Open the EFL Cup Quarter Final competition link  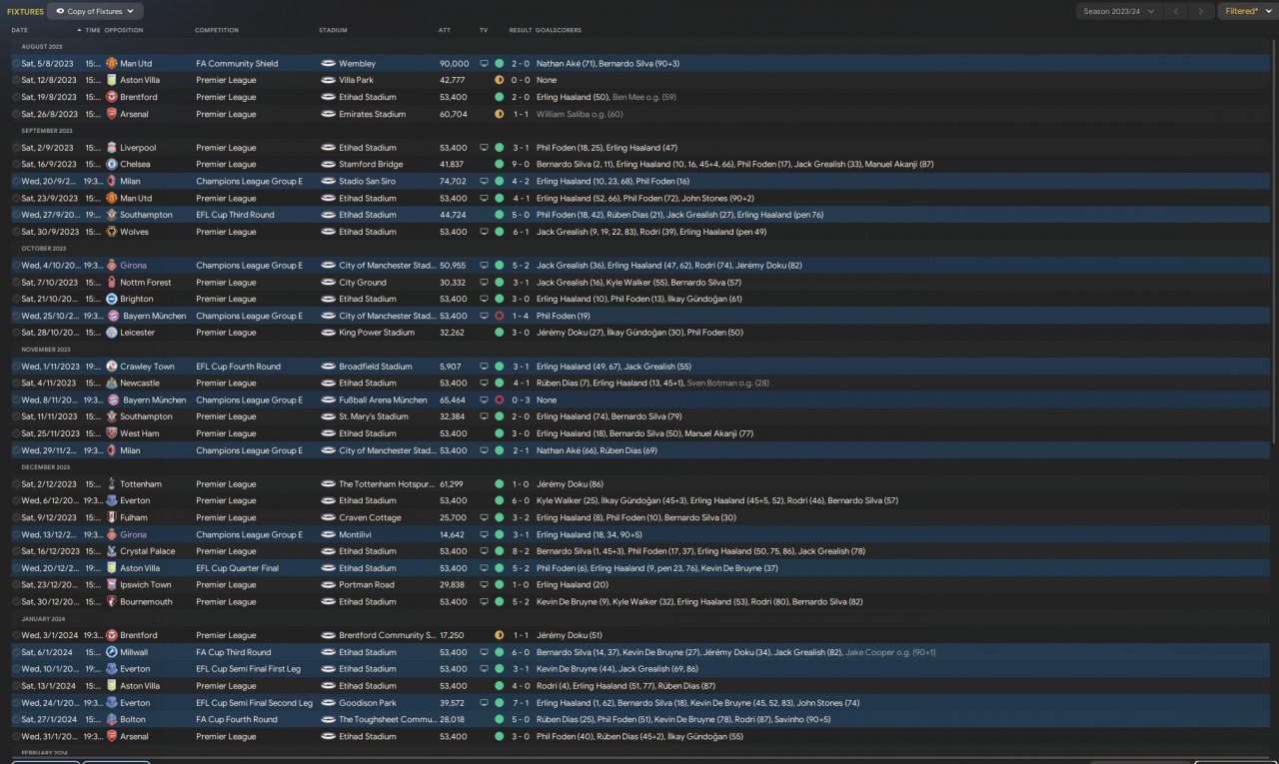click(237, 568)
